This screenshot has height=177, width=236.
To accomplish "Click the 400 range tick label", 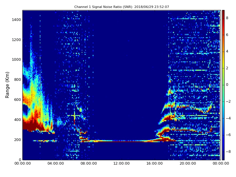I will 17,120.
